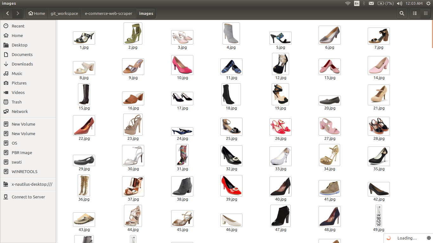Image resolution: width=433 pixels, height=243 pixels.
Task: Open the Pictures sidebar location
Action: (x=19, y=83)
